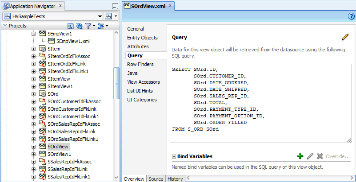Click the SItem entity object icon
The width and height of the screenshot is (356, 182).
coord(43,49)
